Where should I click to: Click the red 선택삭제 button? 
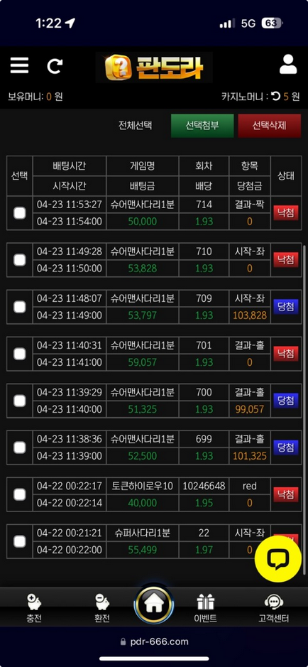(270, 126)
